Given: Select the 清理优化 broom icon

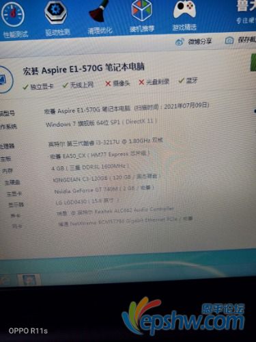Looking at the screenshot, I should 98,11.
